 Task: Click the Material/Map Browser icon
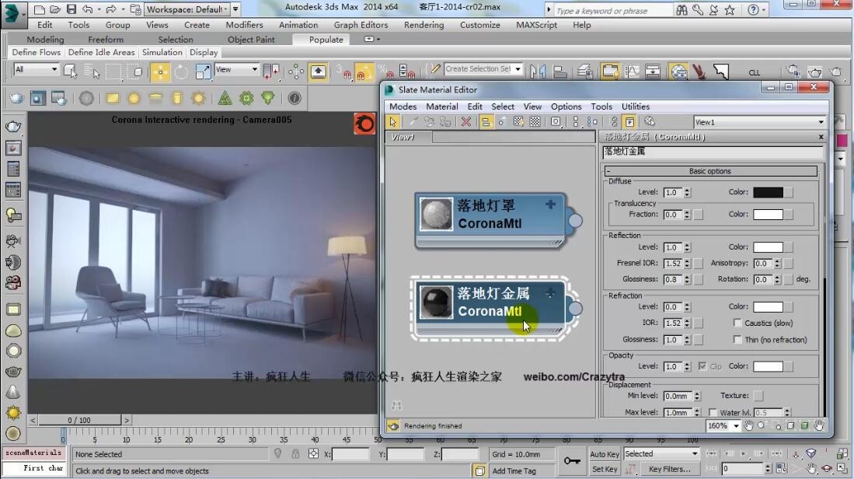[614, 121]
